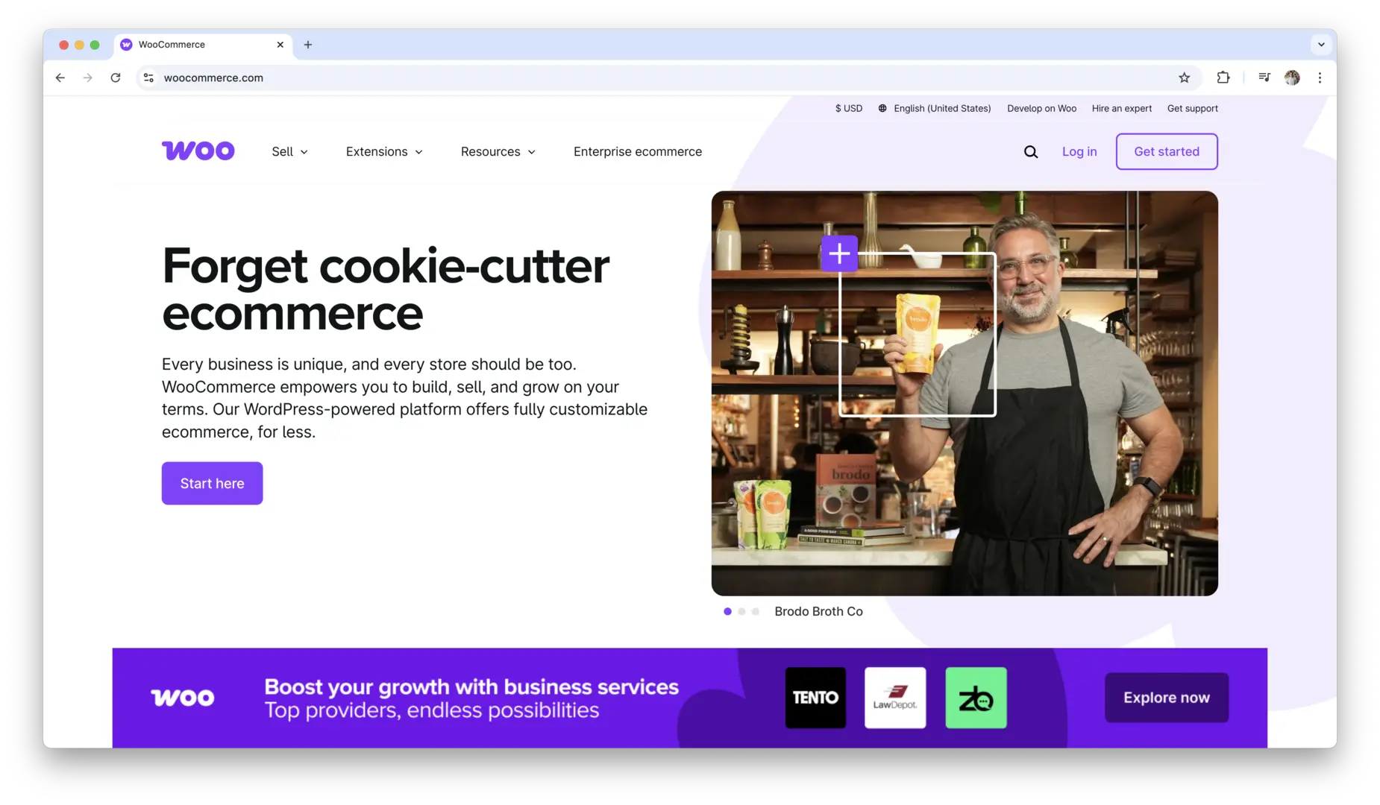View site information icon in address bar

pyautogui.click(x=148, y=78)
